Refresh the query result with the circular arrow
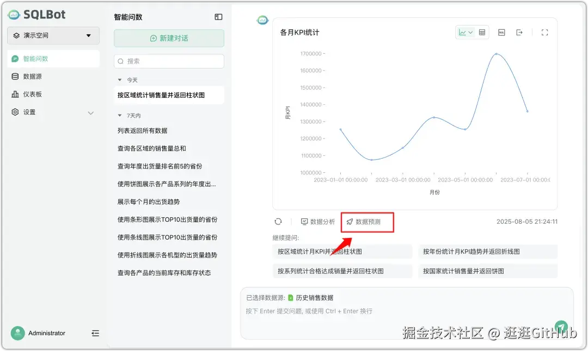The height and width of the screenshot is (351, 588). point(278,222)
